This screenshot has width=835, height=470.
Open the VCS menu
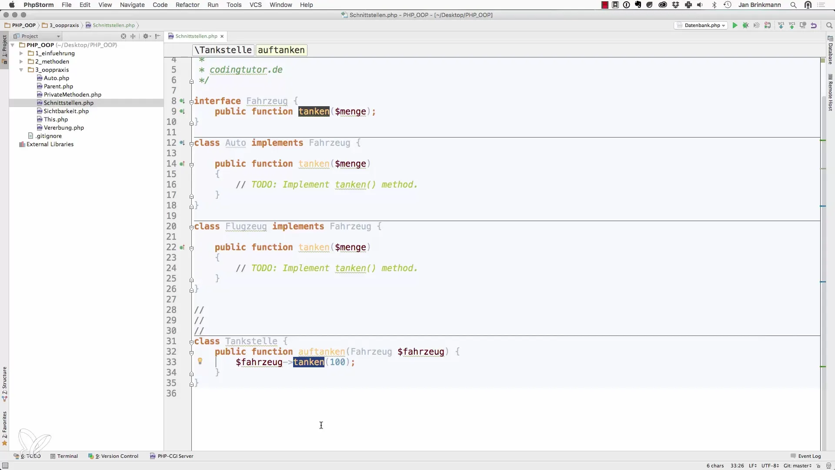click(x=255, y=5)
